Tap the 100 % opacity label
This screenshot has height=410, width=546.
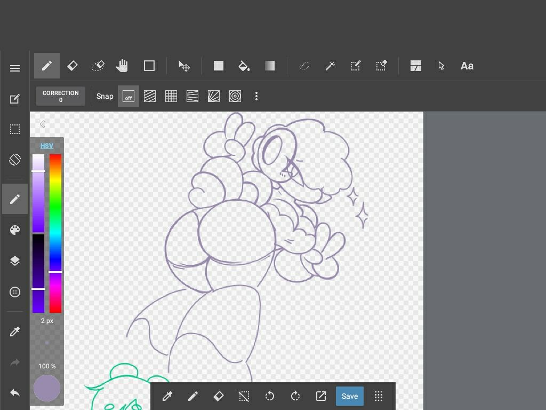pos(47,366)
